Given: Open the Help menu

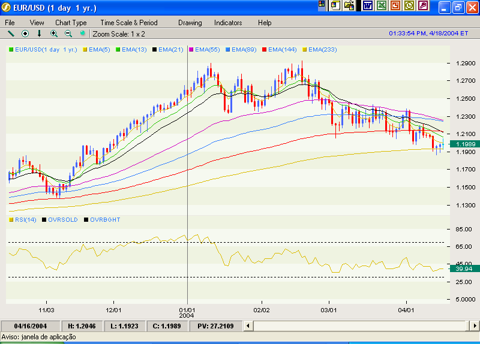Looking at the screenshot, I should pos(265,23).
